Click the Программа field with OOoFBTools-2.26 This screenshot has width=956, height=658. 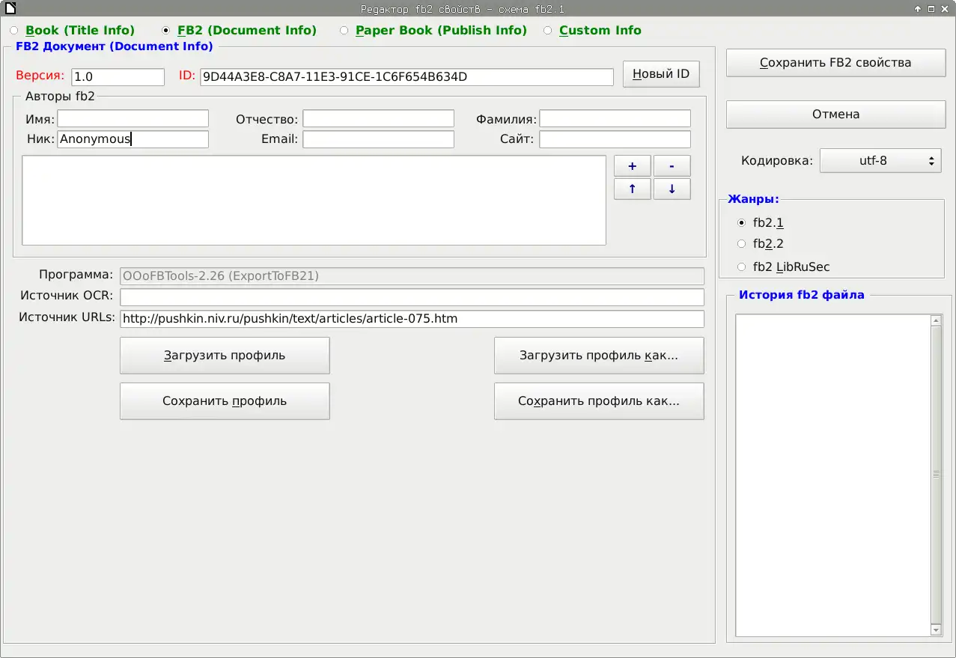point(412,276)
